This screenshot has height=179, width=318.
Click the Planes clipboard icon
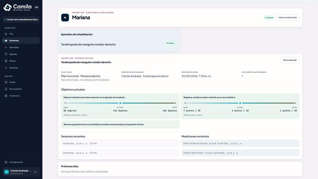[x=6, y=61]
